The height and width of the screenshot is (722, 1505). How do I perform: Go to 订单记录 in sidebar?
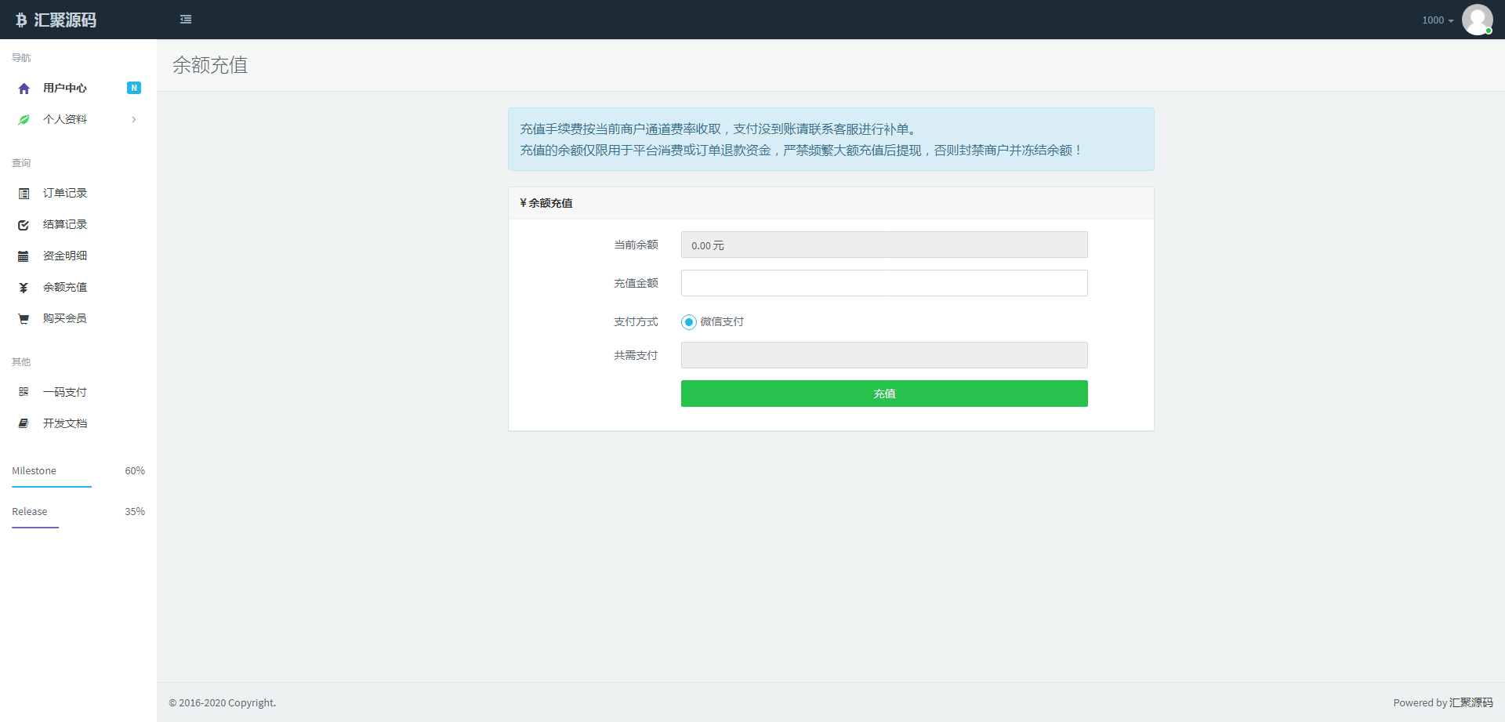65,194
